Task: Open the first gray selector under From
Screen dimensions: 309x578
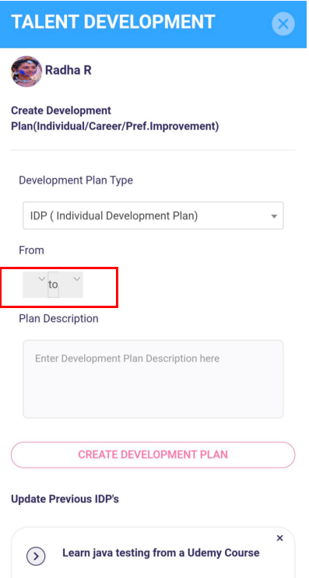Action: point(35,285)
